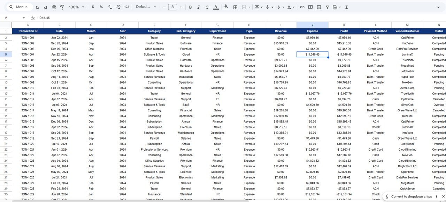Create a filter on the data
This screenshot has height=202, width=446.
click(328, 7)
